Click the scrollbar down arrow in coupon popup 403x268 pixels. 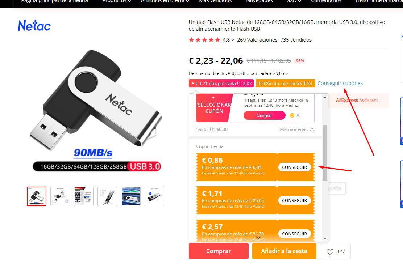325,238
